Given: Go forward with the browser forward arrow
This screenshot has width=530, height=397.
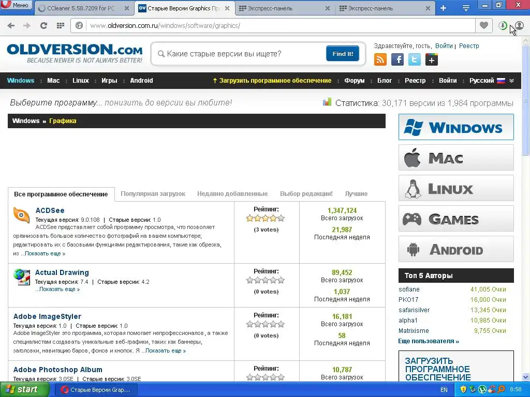Looking at the screenshot, I should 27,26.
